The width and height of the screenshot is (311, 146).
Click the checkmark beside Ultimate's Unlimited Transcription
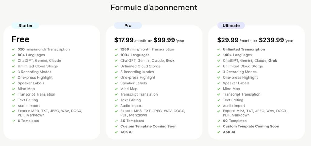219,49
